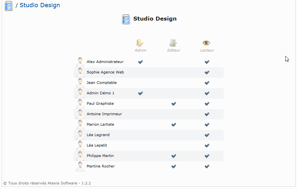The image size is (297, 189).
Task: Click Martine Rocher's avatar icon
Action: click(x=80, y=166)
